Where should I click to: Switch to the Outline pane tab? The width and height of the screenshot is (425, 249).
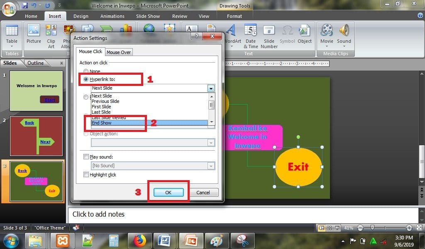[36, 63]
